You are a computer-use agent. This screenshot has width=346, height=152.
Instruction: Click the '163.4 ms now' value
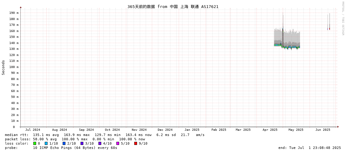pos(139,135)
